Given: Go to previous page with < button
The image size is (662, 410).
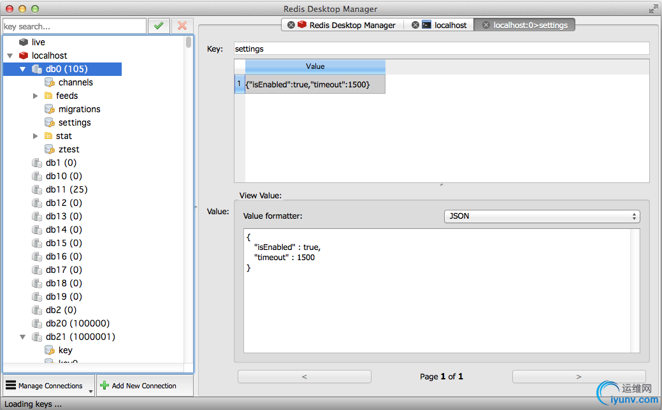Looking at the screenshot, I should pos(305,376).
